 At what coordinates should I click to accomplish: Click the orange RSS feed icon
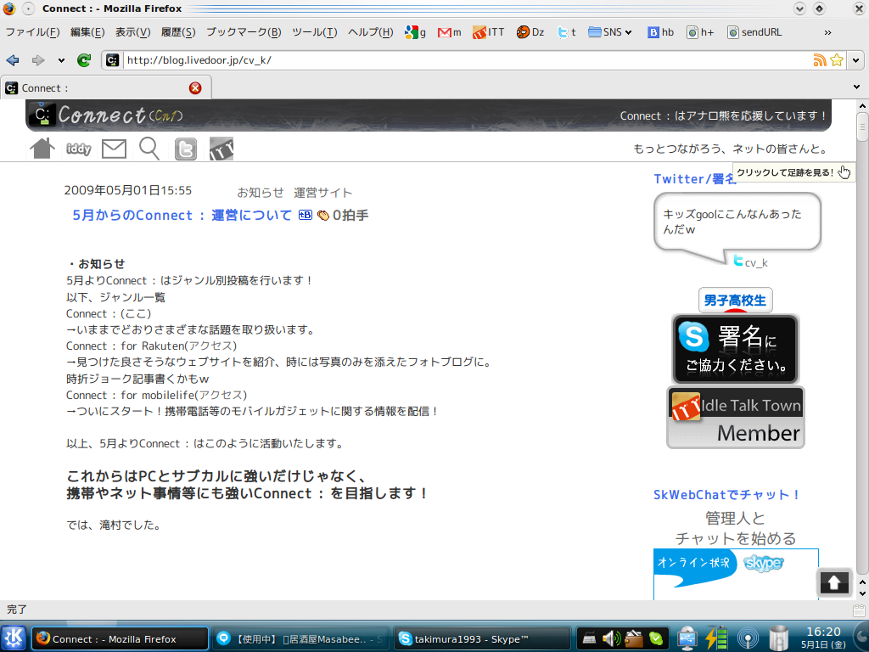820,60
